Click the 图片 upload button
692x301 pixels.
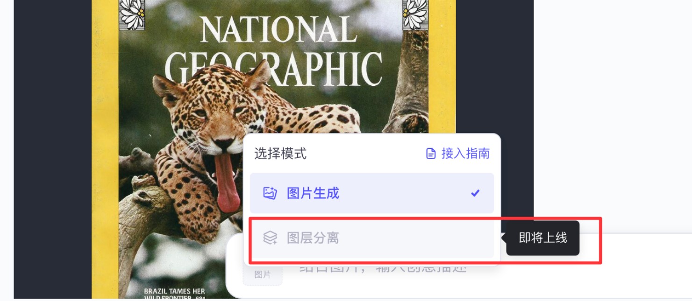262,275
